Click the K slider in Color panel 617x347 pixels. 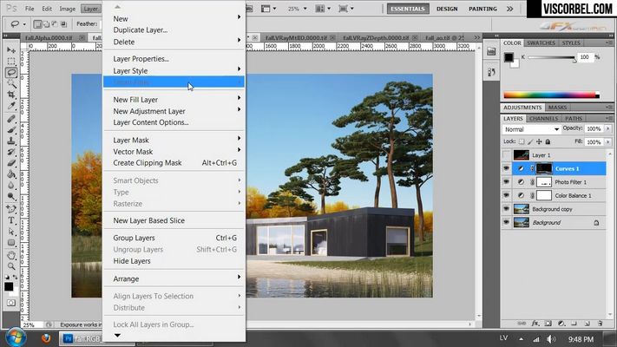551,57
